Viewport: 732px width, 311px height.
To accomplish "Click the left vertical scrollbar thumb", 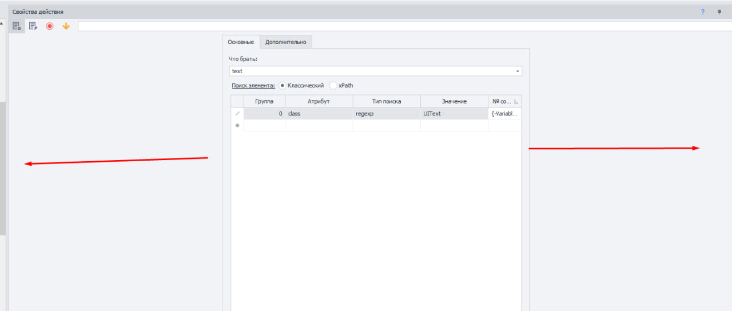I will click(2, 169).
